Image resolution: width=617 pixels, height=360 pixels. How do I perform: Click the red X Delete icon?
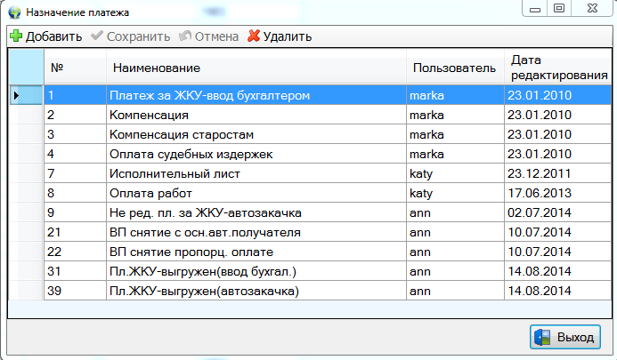pos(253,36)
